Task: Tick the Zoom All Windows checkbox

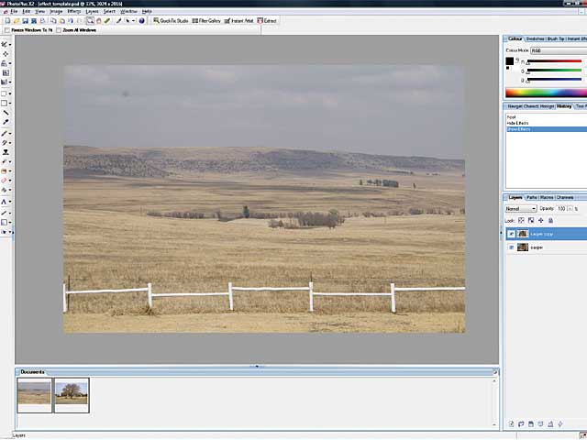Action: click(61, 30)
